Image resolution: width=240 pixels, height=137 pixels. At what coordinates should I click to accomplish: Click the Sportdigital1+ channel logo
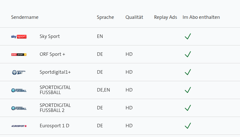[x=19, y=72]
